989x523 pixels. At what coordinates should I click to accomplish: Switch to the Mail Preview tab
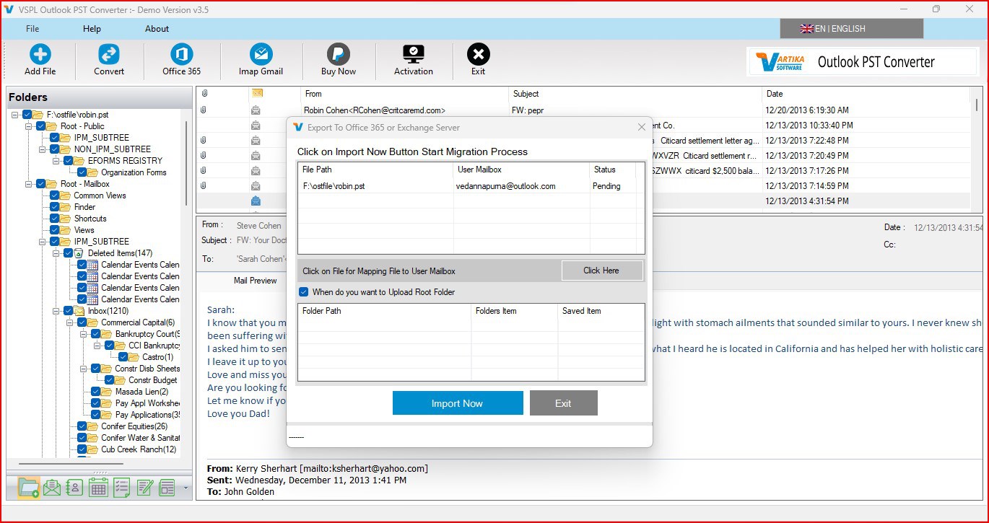pos(255,281)
